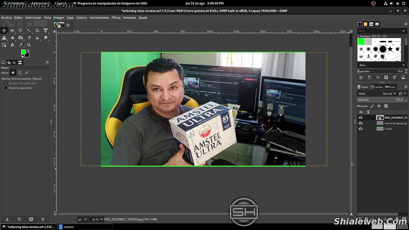Screen dimensions: 409x230
Task: Select the 'marca de agua.png' layer thumbnail
Action: coord(380,123)
